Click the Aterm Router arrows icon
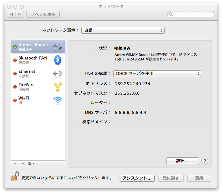Screen dimensions: 222x194 [x=58, y=47]
